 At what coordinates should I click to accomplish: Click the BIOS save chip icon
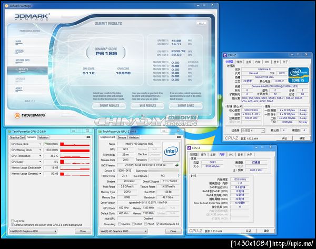click(177, 165)
